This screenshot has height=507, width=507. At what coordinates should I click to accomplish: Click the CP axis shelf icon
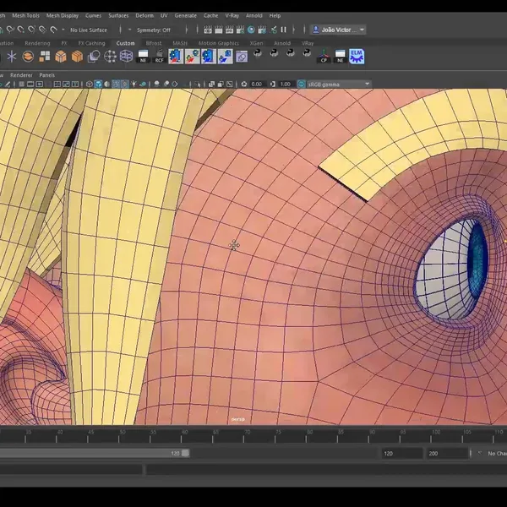pos(324,57)
